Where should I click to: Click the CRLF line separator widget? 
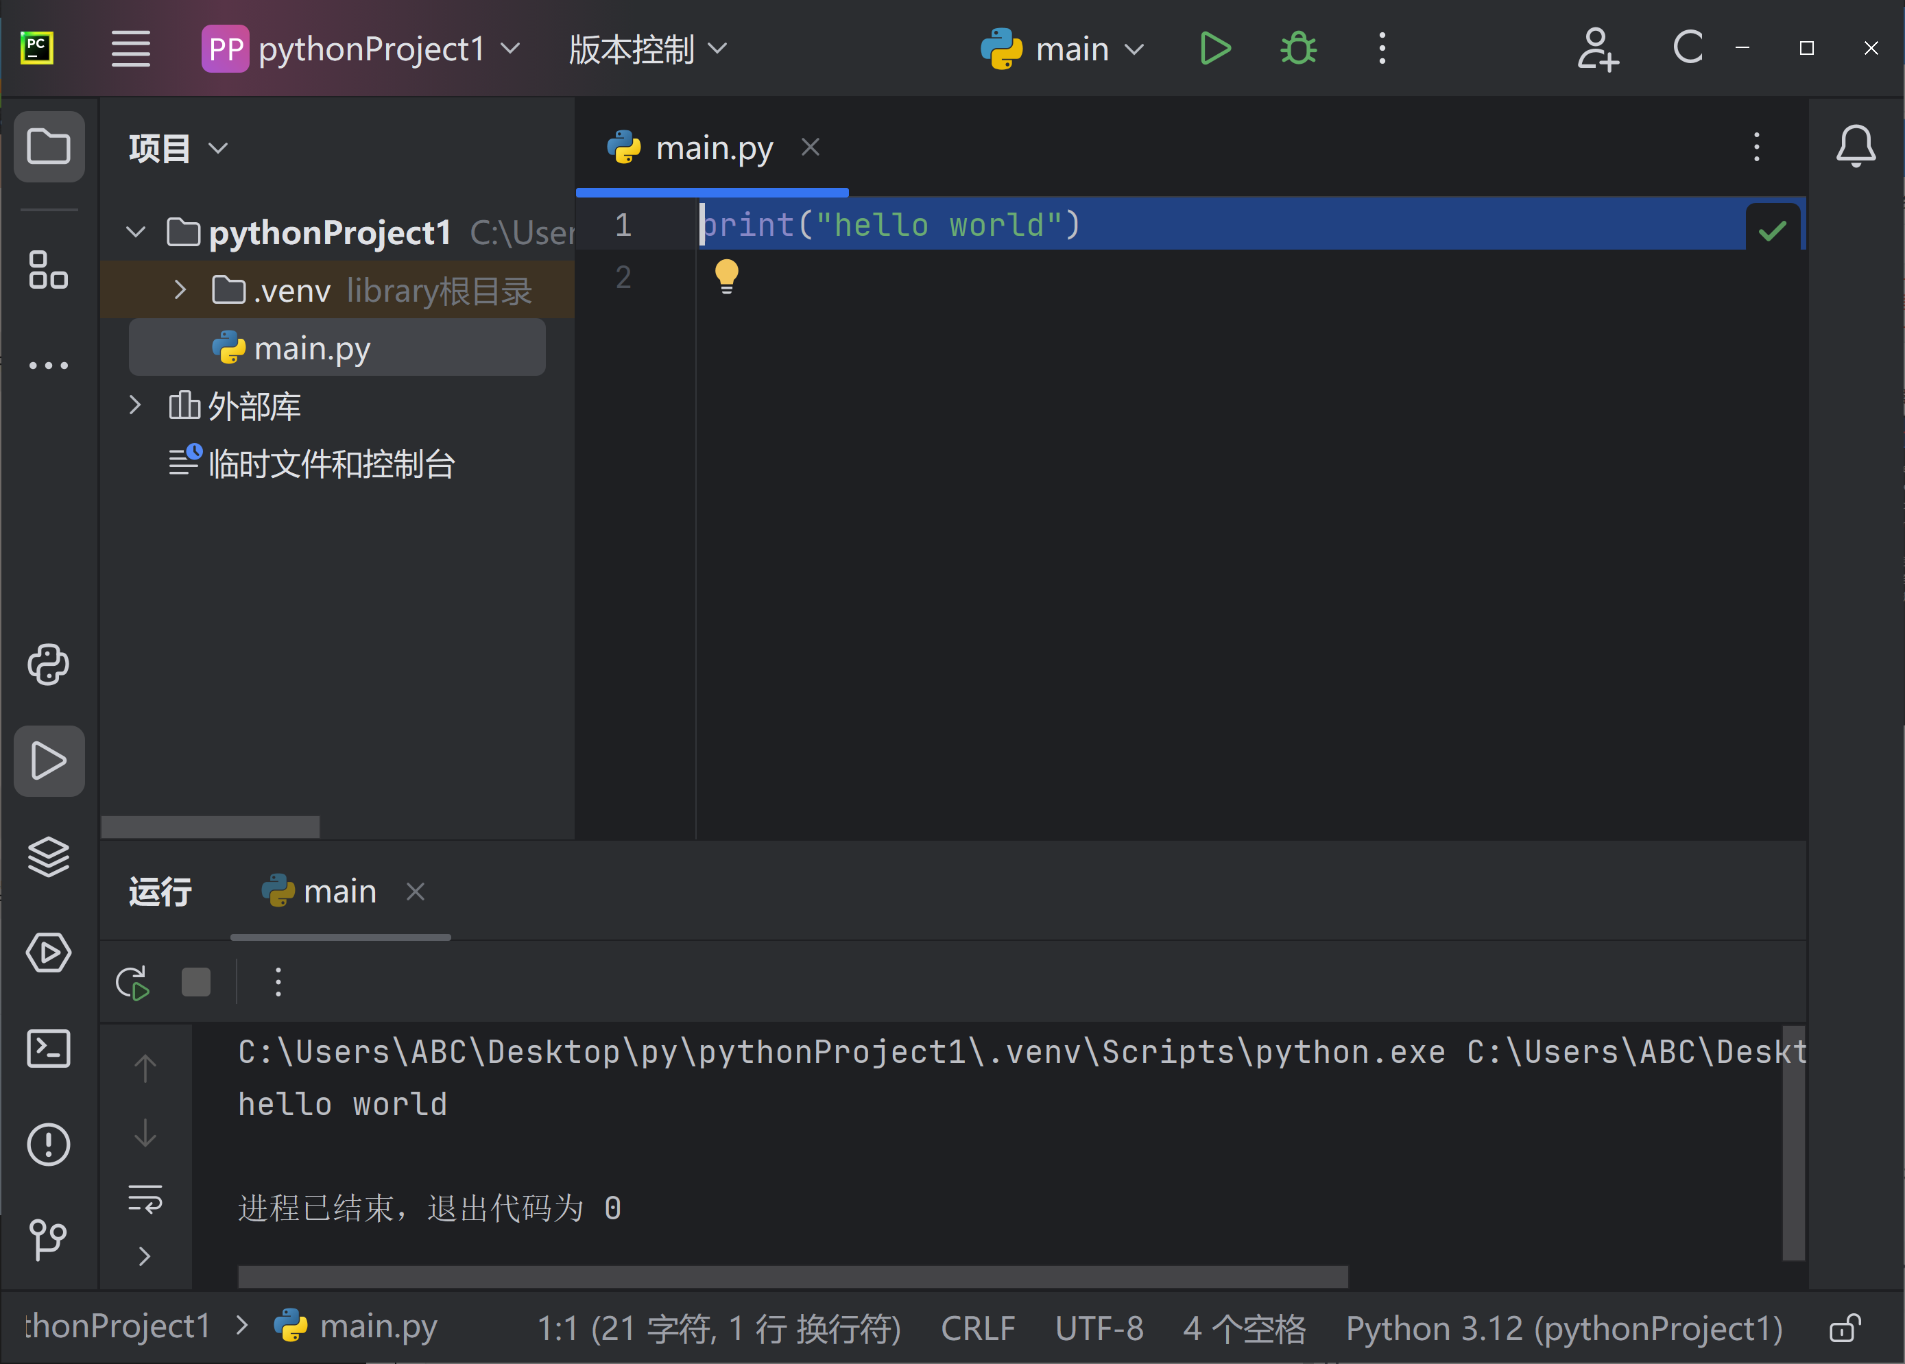click(x=978, y=1329)
